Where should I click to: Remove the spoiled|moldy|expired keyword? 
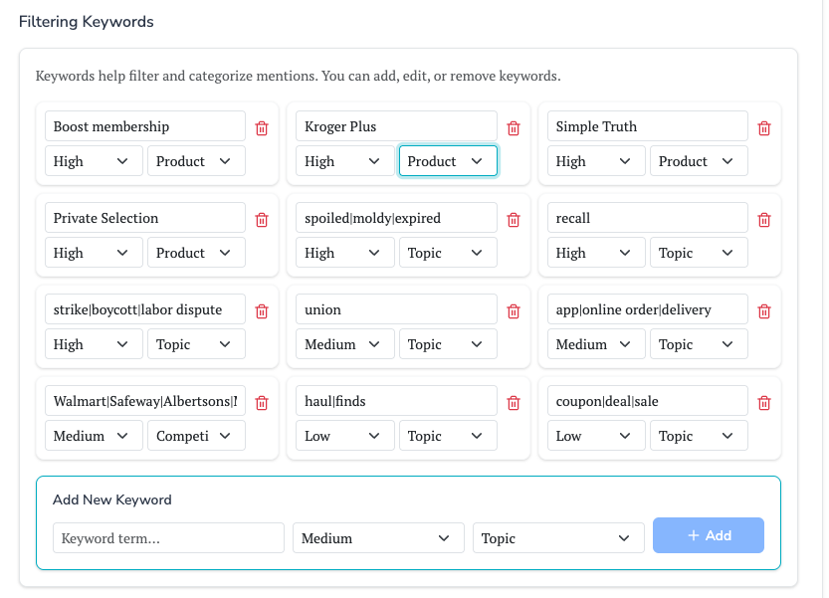click(514, 219)
